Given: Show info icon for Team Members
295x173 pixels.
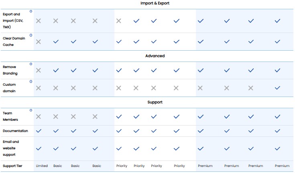Looking at the screenshot, I should (31, 110).
